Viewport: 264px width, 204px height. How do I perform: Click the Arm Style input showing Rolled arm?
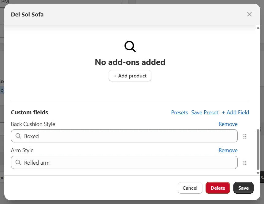pos(124,163)
